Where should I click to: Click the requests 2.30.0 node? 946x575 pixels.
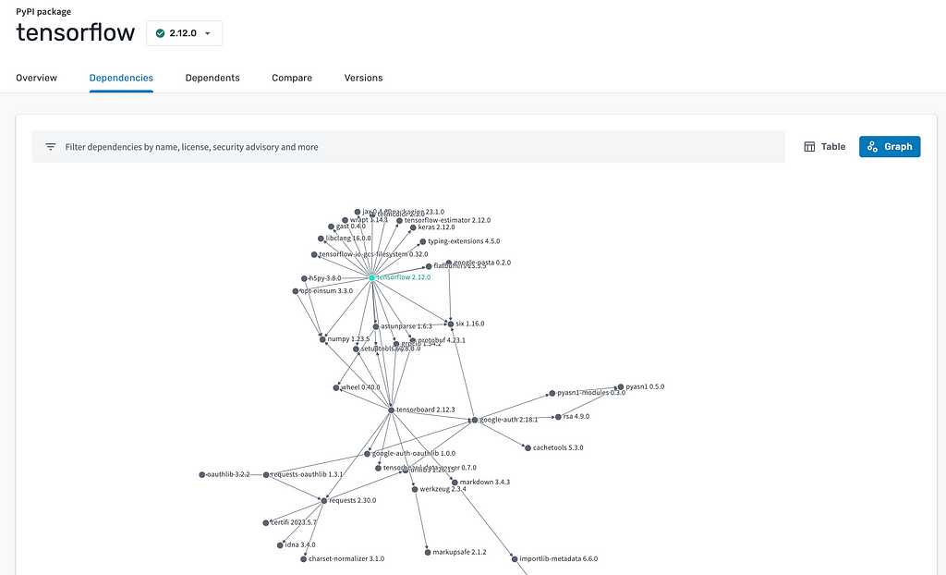pos(323,501)
